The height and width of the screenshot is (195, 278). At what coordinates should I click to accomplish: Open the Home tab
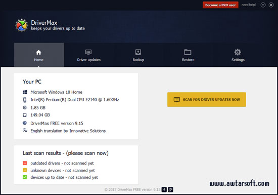pyautogui.click(x=39, y=55)
